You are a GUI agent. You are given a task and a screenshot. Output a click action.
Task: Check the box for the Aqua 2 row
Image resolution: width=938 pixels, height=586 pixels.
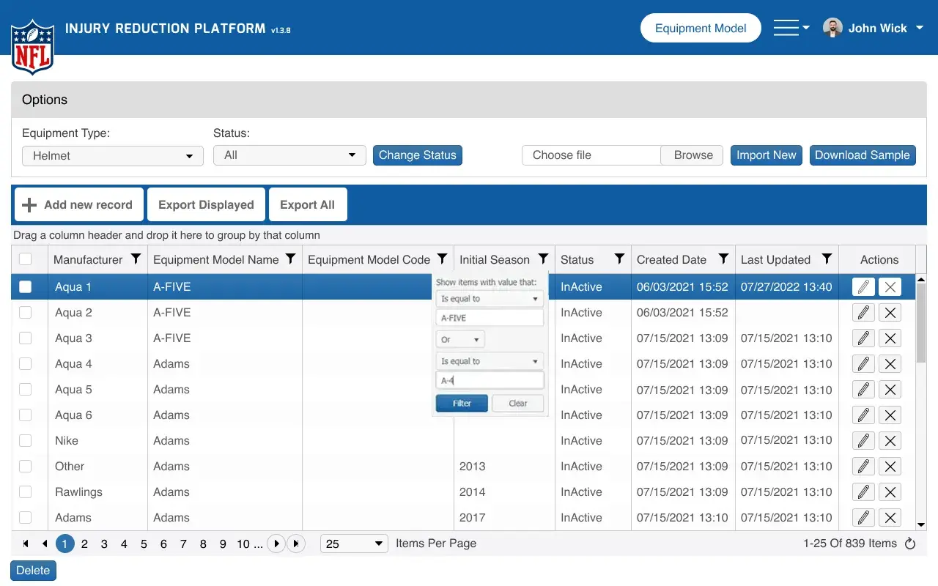point(26,313)
